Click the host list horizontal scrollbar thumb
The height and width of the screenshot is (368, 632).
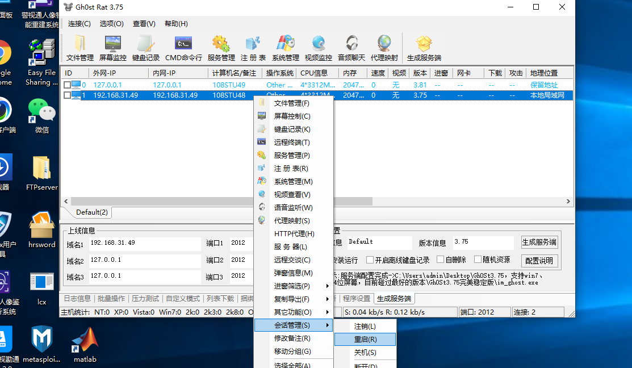coord(221,201)
